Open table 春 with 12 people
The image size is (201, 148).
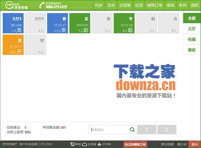(x=57, y=23)
